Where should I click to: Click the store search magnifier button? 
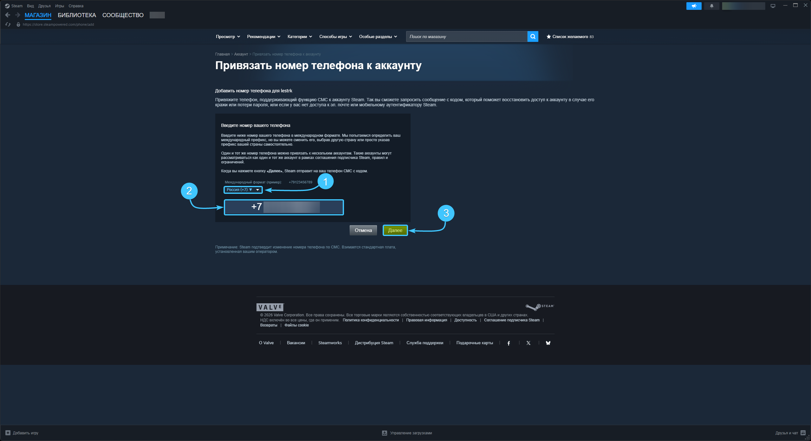[533, 36]
